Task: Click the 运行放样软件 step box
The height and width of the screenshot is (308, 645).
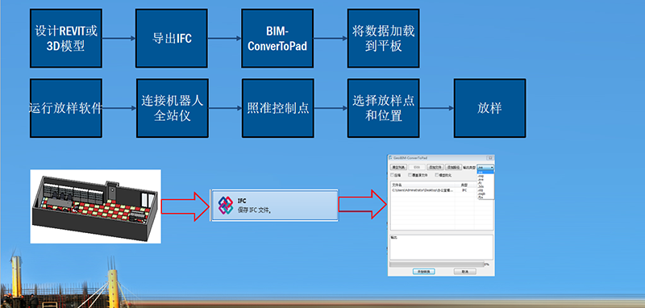Action: (66, 108)
